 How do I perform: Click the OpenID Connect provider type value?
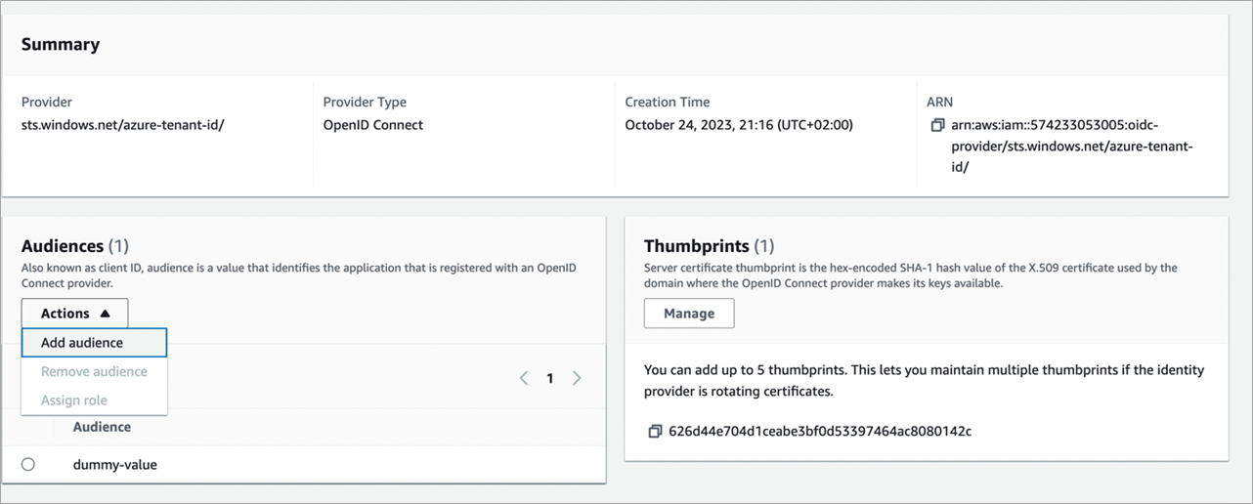(373, 125)
